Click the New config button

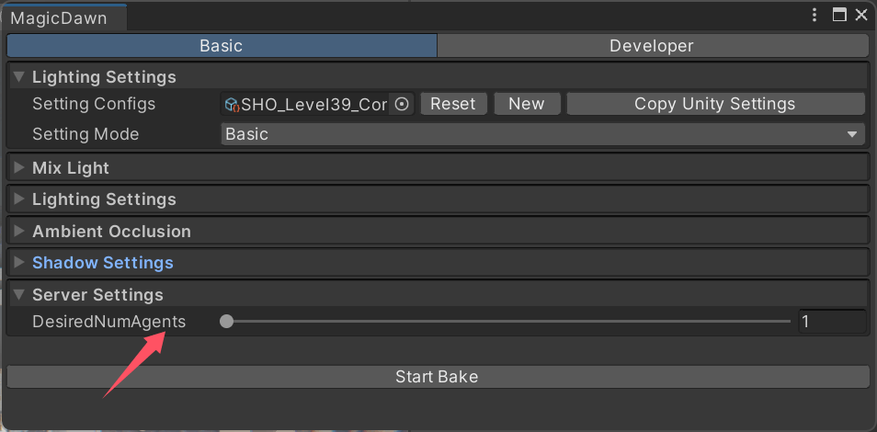(x=526, y=104)
